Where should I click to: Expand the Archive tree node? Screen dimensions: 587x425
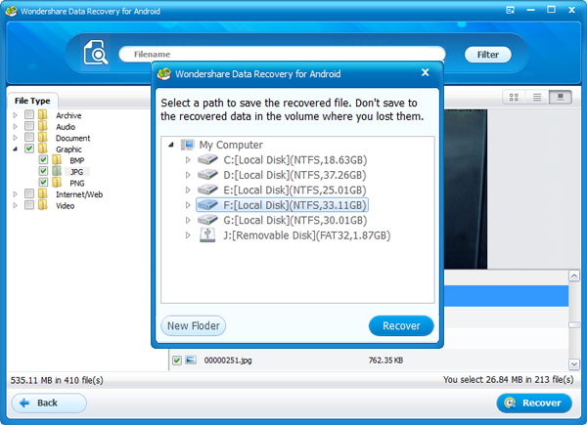point(16,115)
